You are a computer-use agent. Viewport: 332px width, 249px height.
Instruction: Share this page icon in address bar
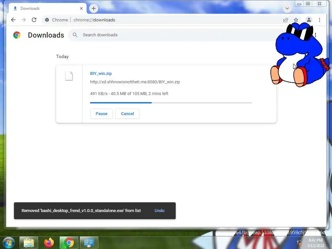point(286,20)
